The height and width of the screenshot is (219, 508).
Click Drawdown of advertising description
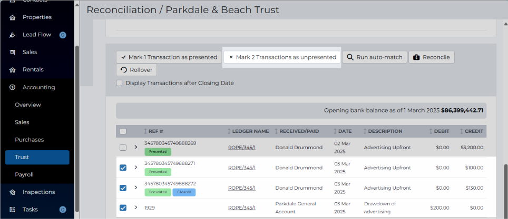click(379, 207)
